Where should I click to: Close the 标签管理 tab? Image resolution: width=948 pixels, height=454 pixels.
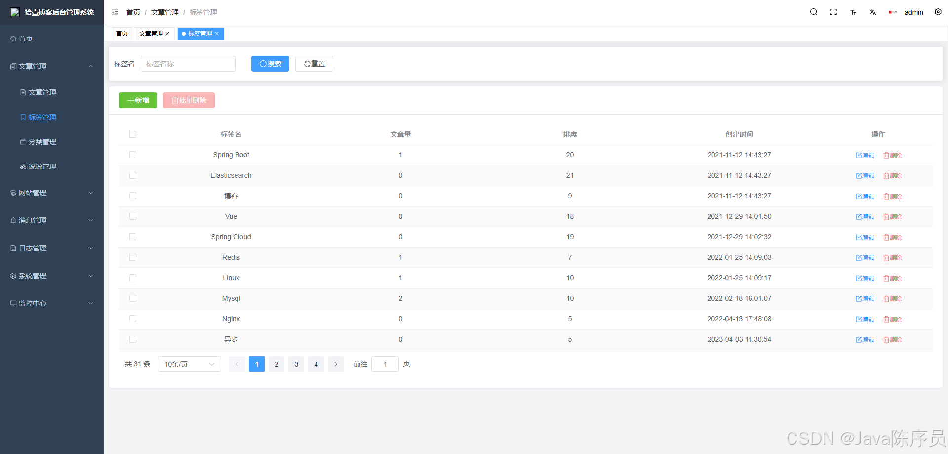(x=217, y=34)
